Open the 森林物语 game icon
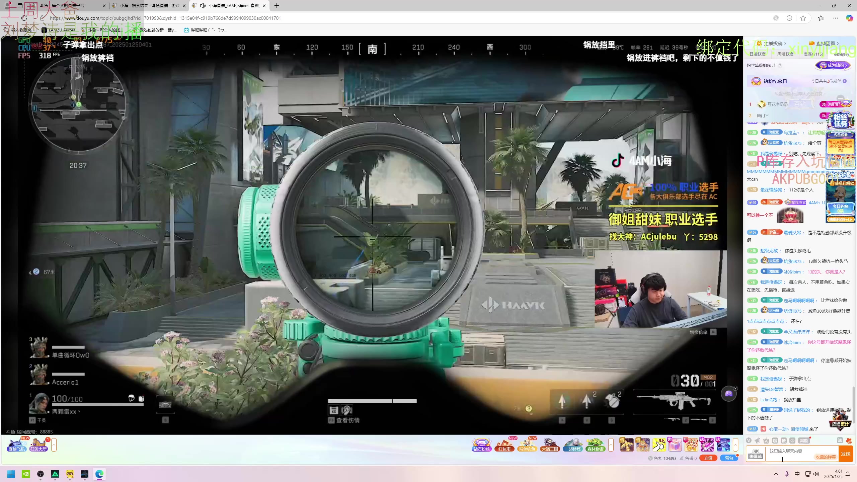 click(x=595, y=445)
